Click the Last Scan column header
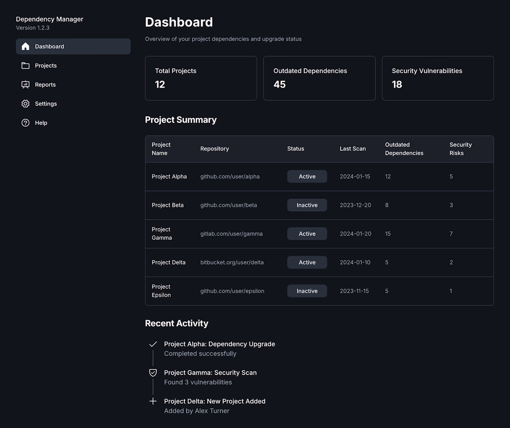 click(353, 149)
